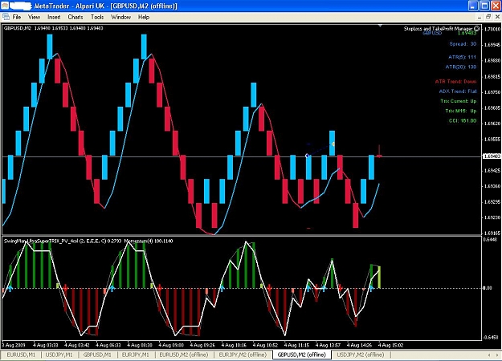Click the 1.70010 price scale label
Viewport: 502px width, 361px height.
pos(492,30)
